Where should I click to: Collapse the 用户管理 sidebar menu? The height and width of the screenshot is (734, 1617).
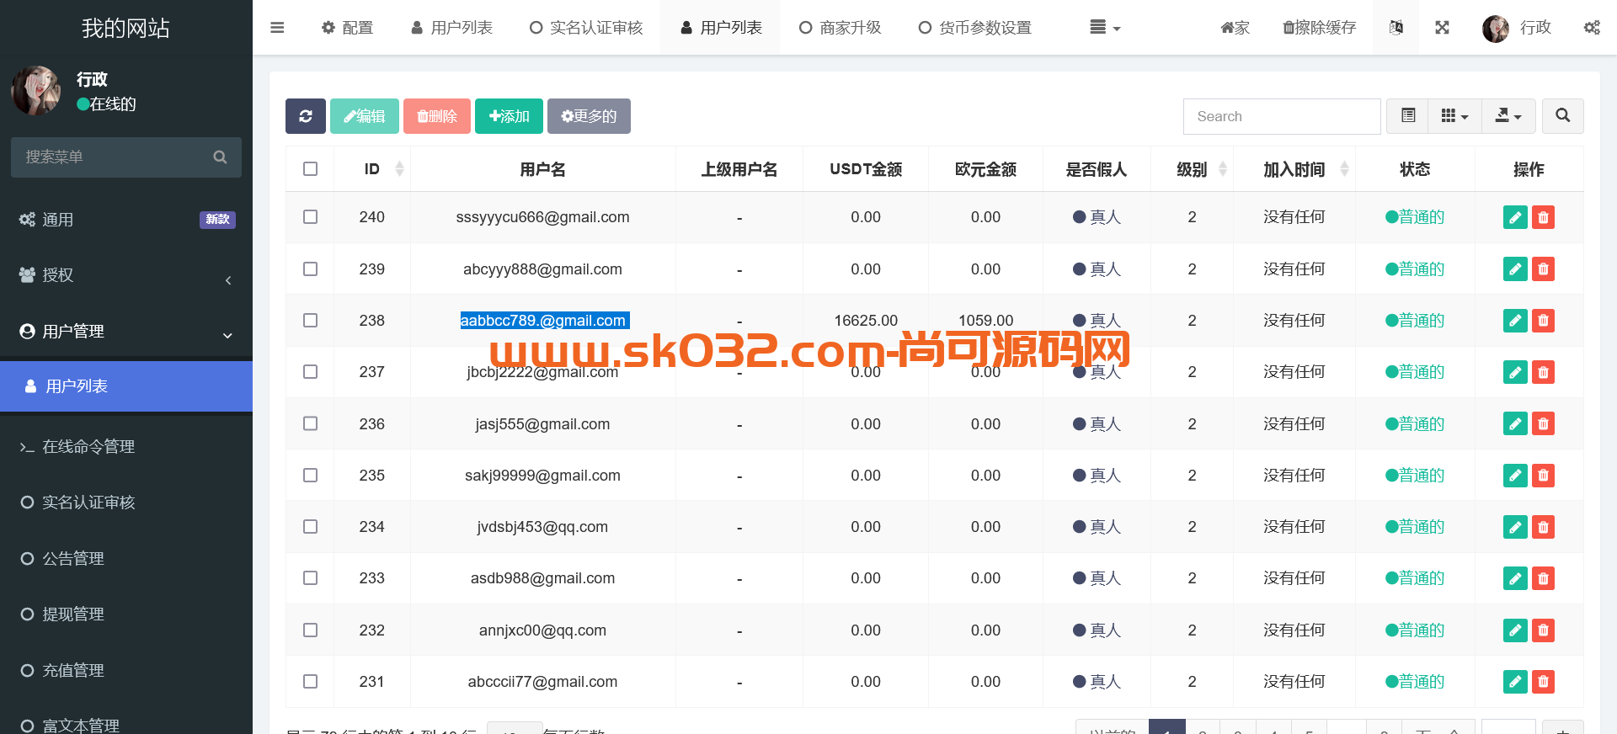pos(126,332)
